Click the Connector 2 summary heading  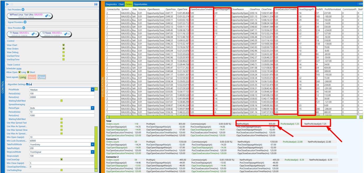point(112,157)
